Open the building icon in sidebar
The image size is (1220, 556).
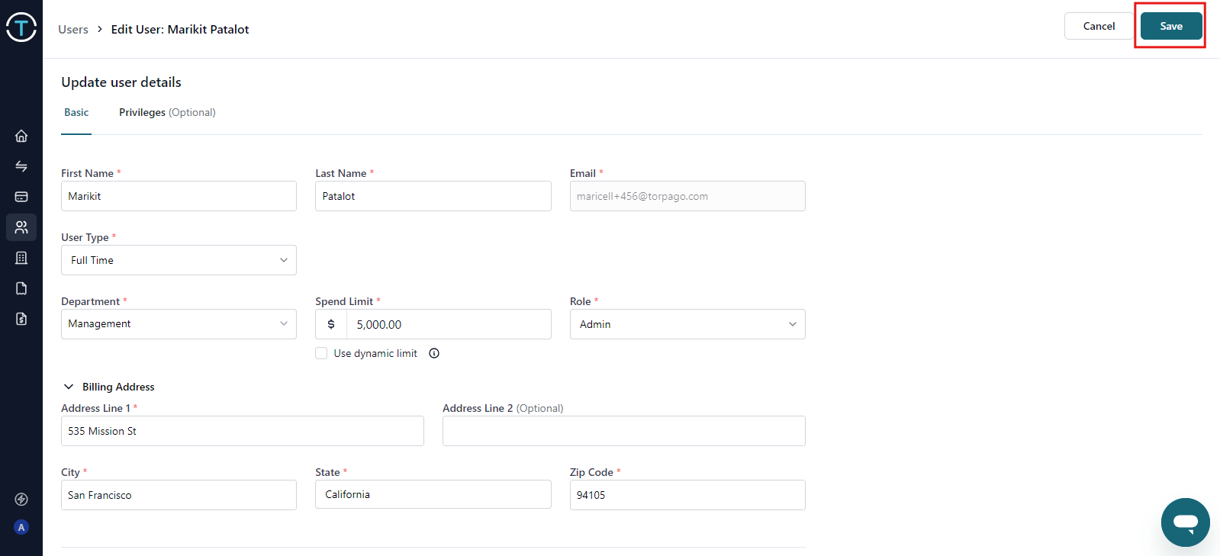(21, 258)
